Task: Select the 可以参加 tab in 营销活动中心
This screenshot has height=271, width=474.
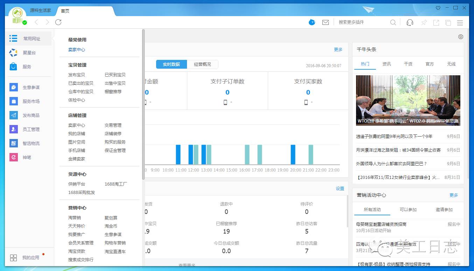Action: click(409, 210)
